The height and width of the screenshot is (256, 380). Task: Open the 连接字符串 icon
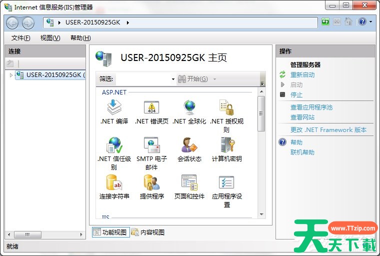(114, 183)
